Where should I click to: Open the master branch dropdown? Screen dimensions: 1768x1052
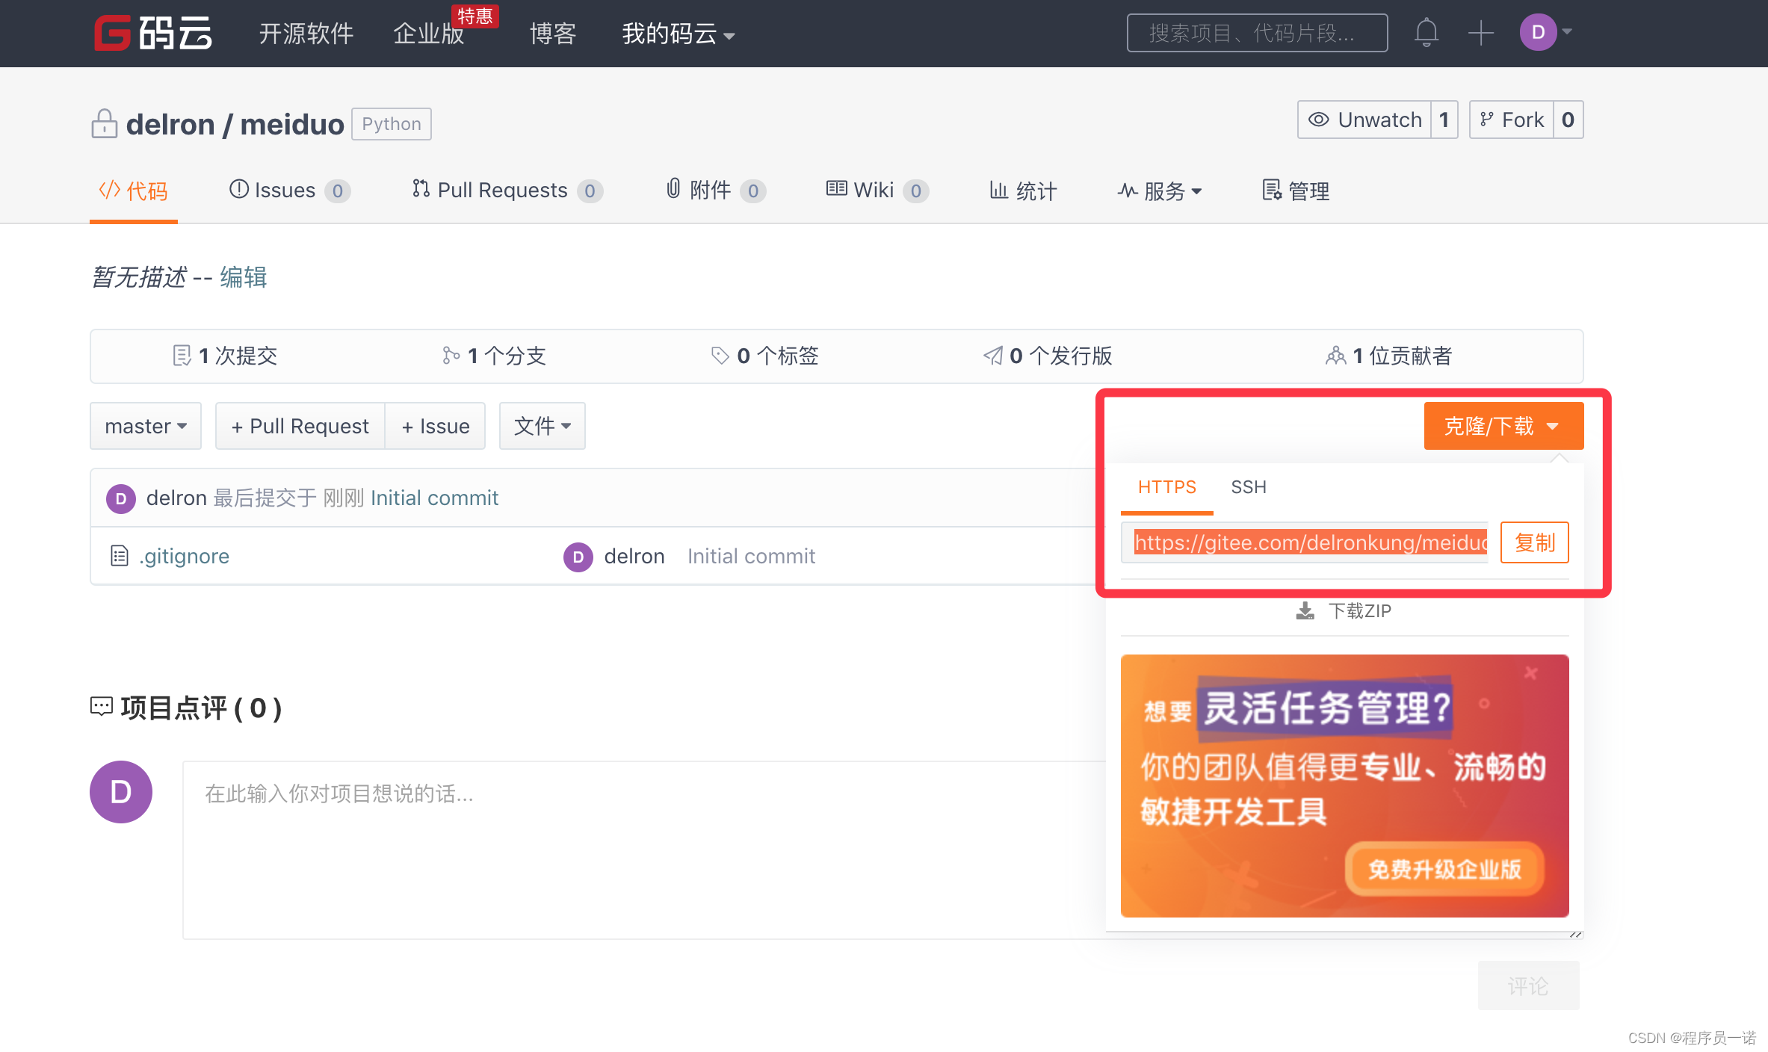(x=146, y=426)
